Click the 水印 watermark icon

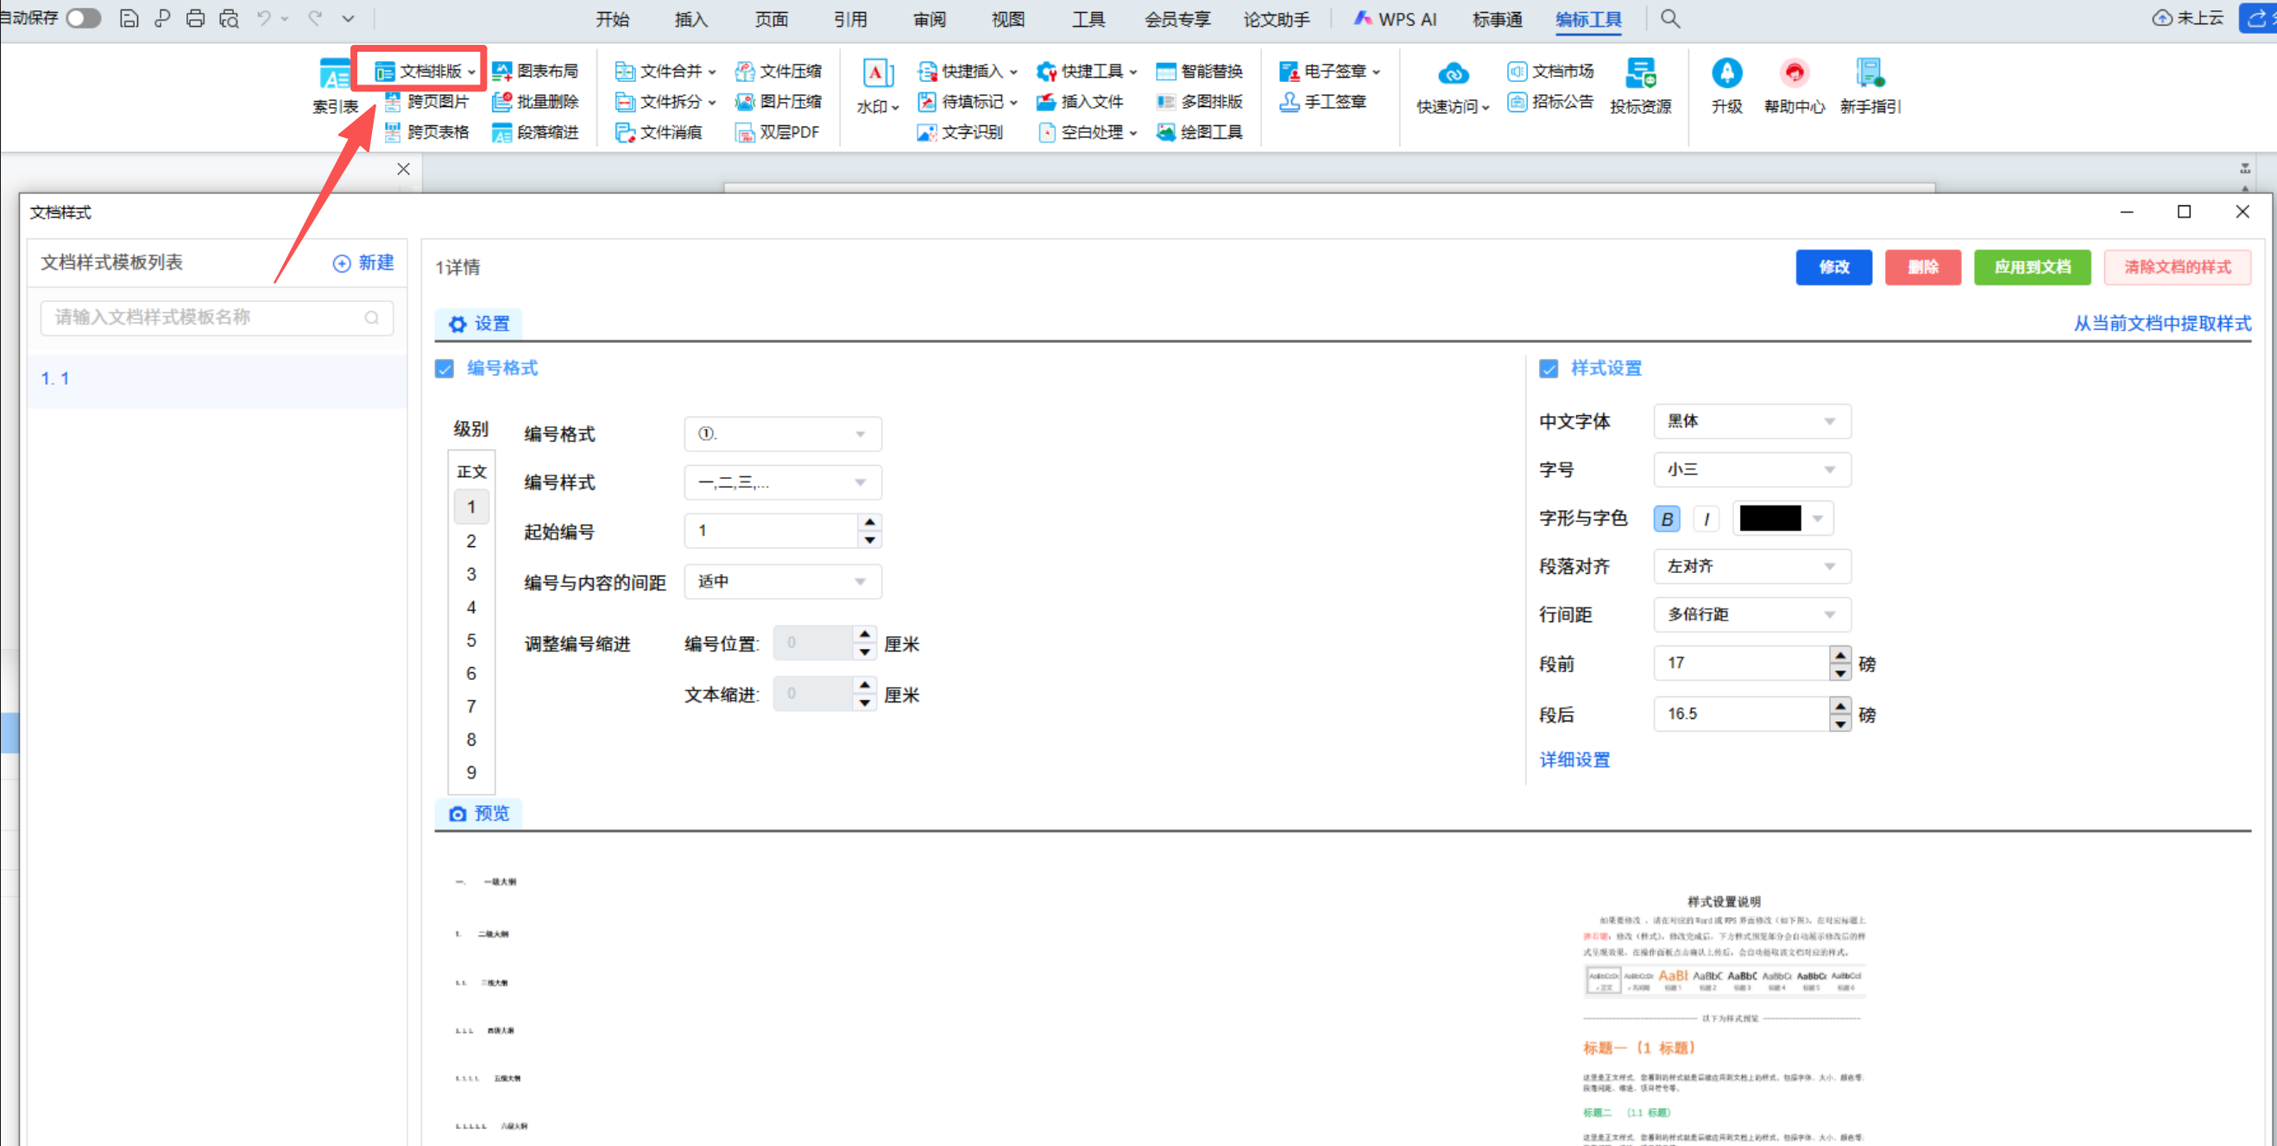pos(877,74)
